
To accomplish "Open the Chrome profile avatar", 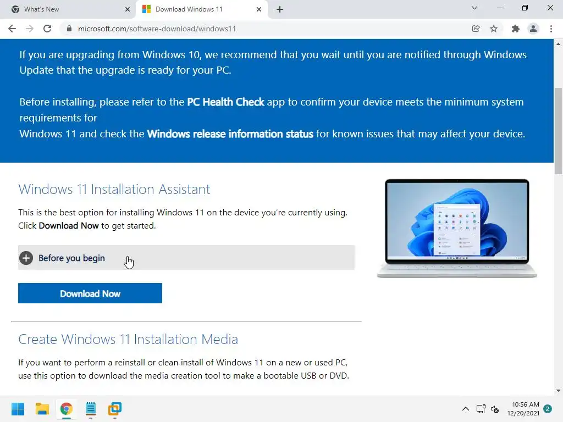I will click(533, 29).
